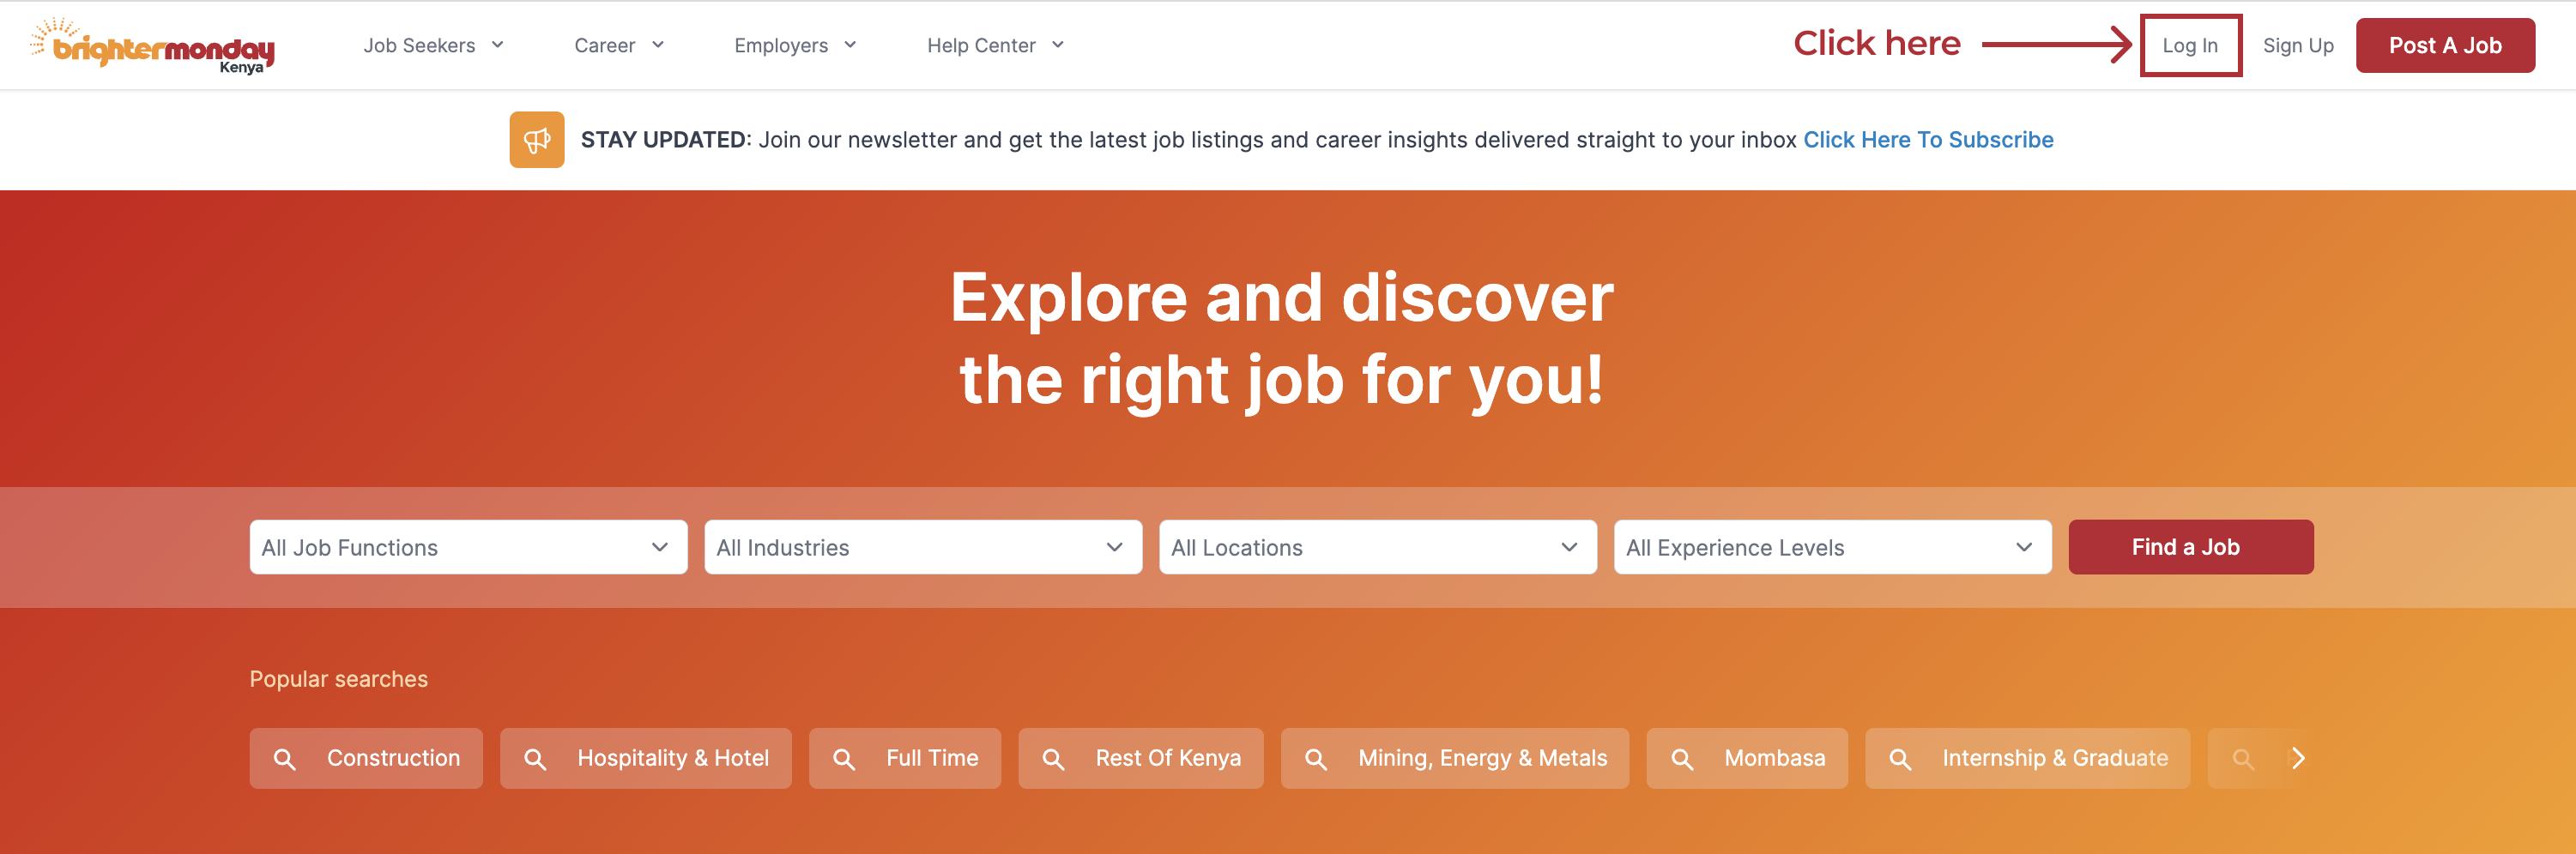
Task: Click the search icon on Internship & Graduate chip
Action: coord(1900,759)
